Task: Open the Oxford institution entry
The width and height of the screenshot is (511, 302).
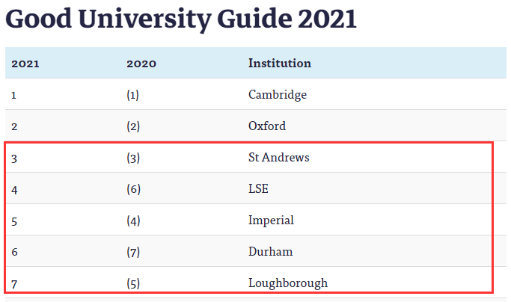Action: pyautogui.click(x=267, y=126)
